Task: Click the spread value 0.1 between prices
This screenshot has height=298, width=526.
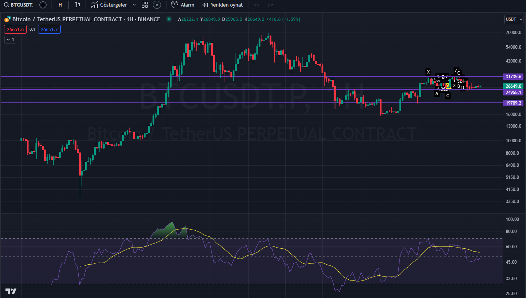Action: pos(32,29)
